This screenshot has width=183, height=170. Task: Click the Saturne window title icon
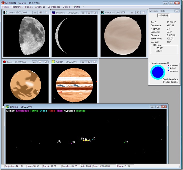tap(7, 107)
